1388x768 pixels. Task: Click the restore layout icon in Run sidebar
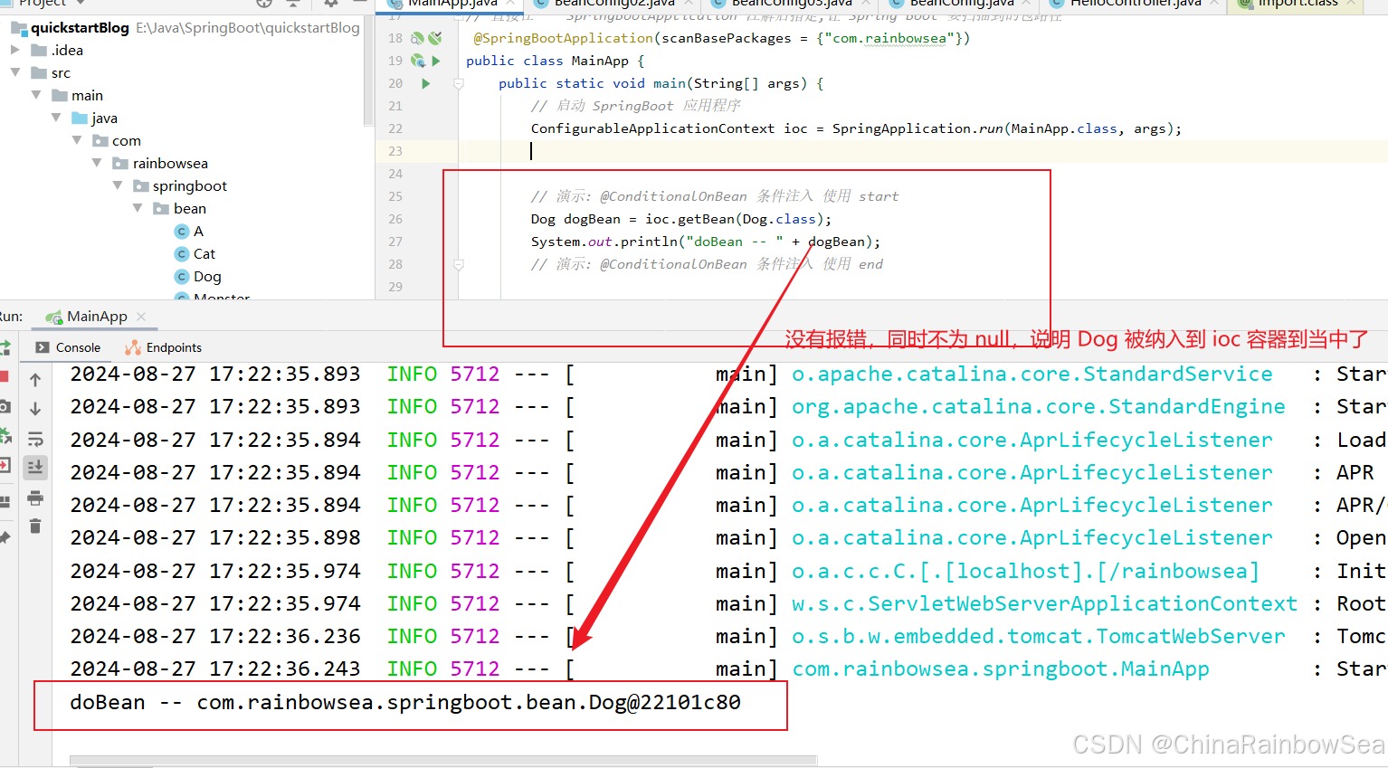click(x=5, y=502)
